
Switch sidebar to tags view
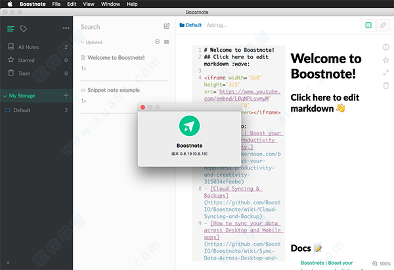click(x=24, y=29)
